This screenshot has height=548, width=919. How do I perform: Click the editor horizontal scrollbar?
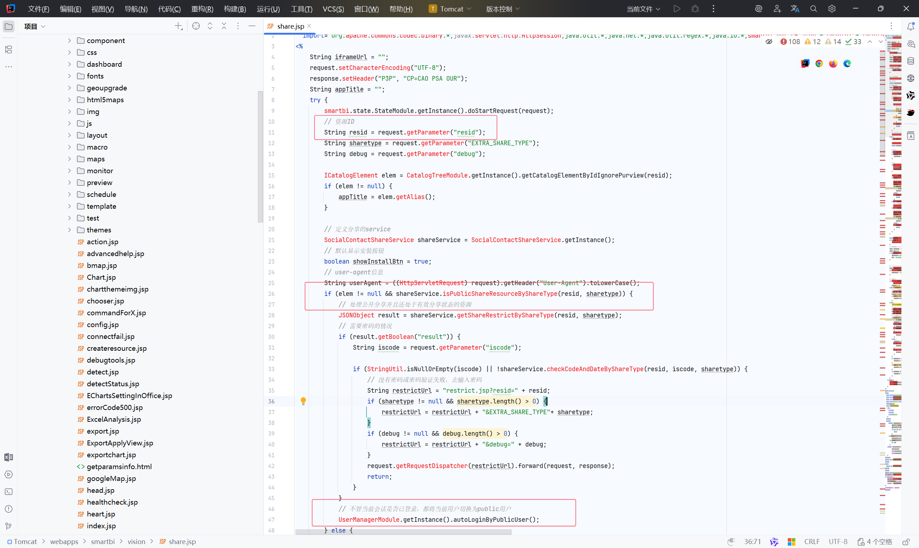pos(403,532)
